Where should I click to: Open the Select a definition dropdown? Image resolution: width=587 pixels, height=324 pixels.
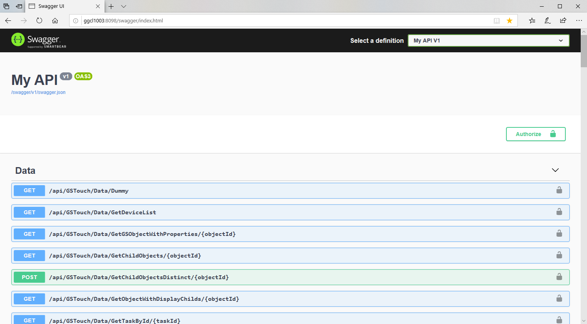(x=489, y=40)
